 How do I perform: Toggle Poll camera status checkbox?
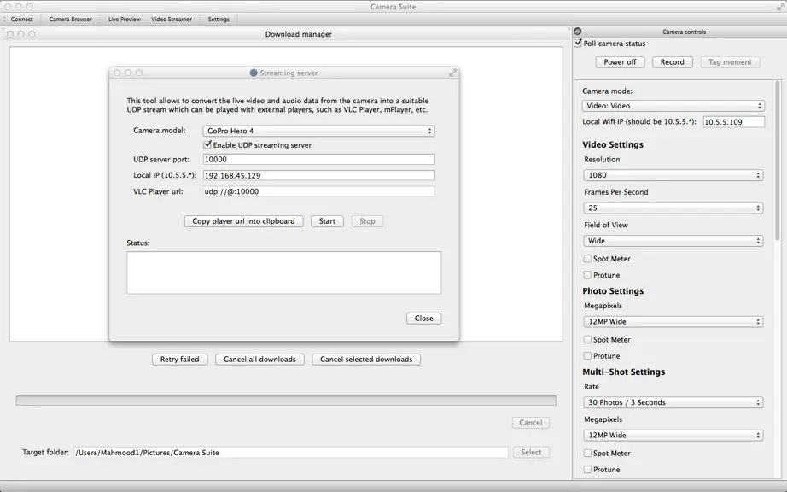[578, 44]
